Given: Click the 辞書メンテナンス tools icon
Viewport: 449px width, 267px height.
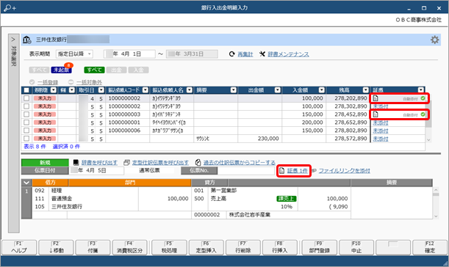Looking at the screenshot, I should coord(262,54).
